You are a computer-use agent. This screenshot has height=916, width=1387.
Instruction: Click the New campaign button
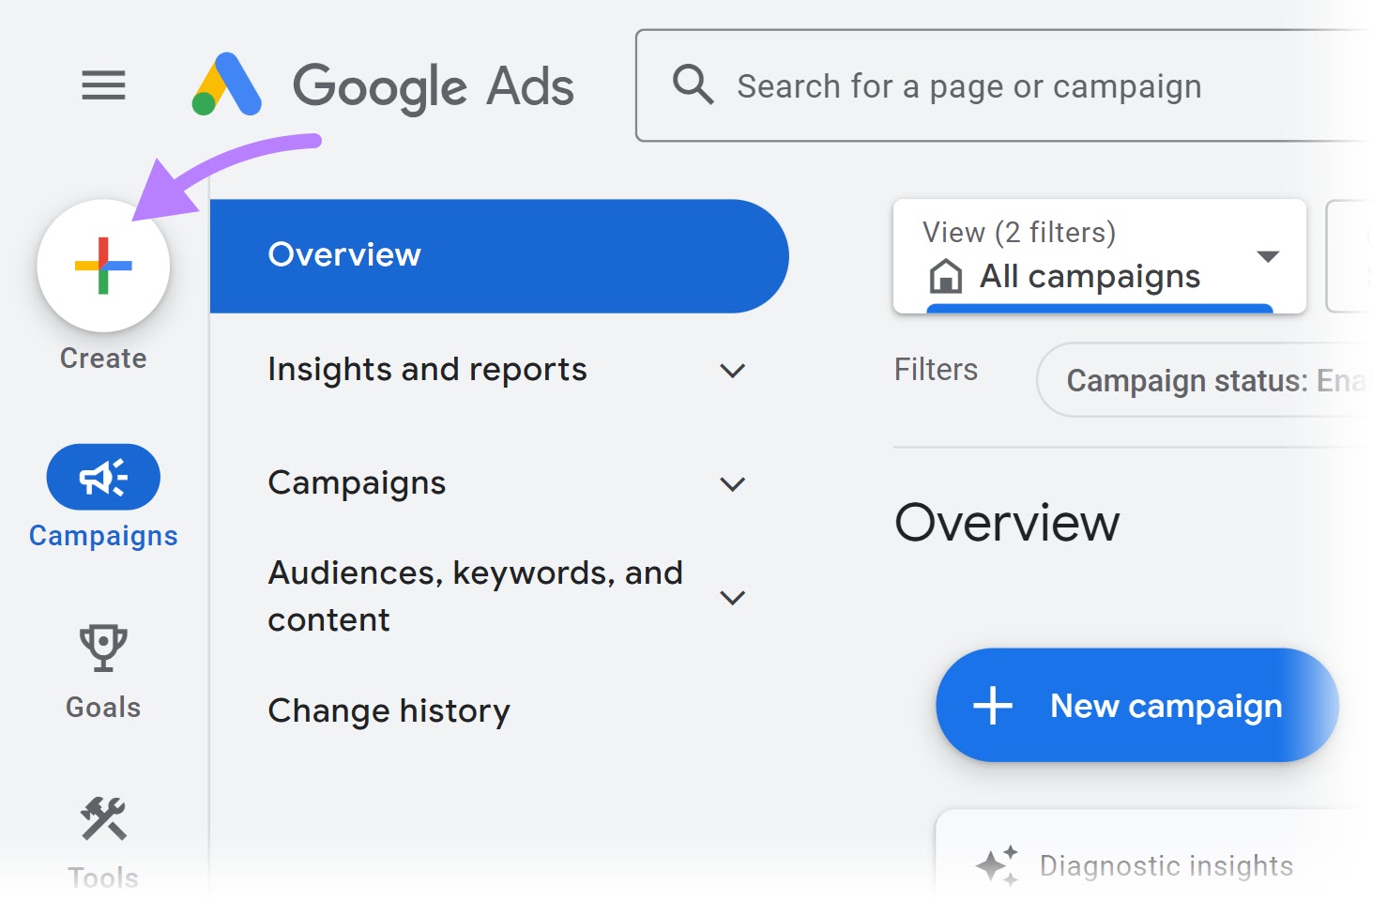(1136, 706)
